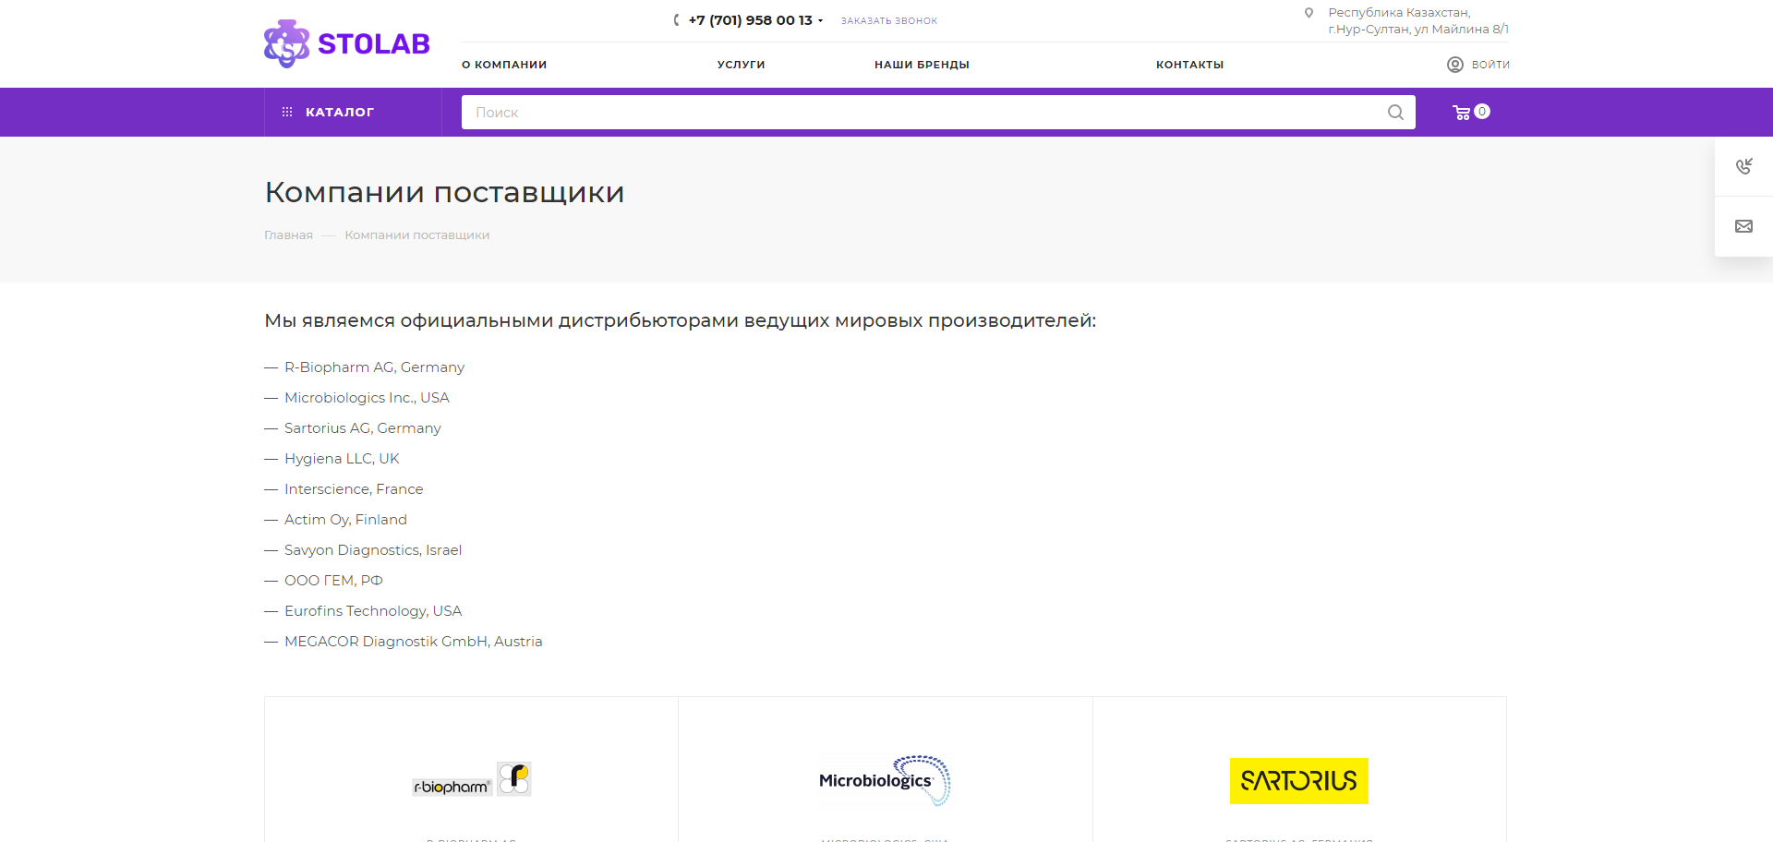Go to Главная breadcrumb

(x=288, y=235)
